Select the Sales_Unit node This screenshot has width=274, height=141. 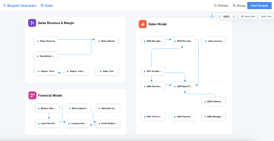coord(107,72)
